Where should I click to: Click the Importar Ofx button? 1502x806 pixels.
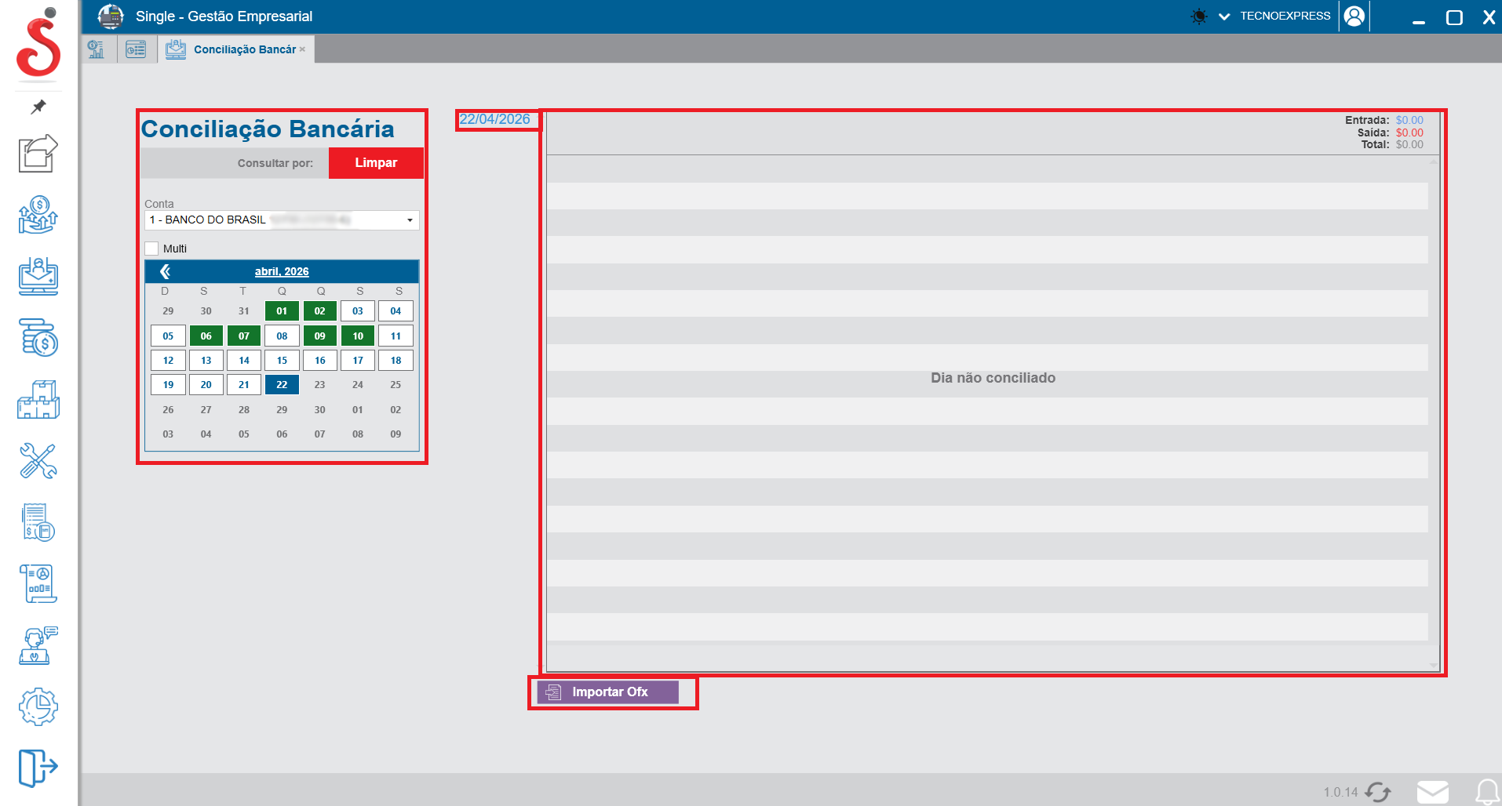[608, 692]
